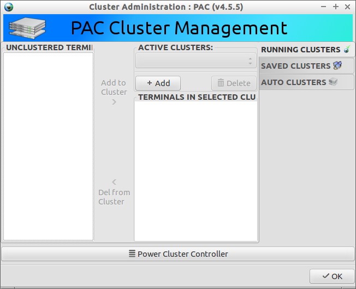Click the Auto Clusters tab icon
The image size is (356, 289).
[333, 82]
